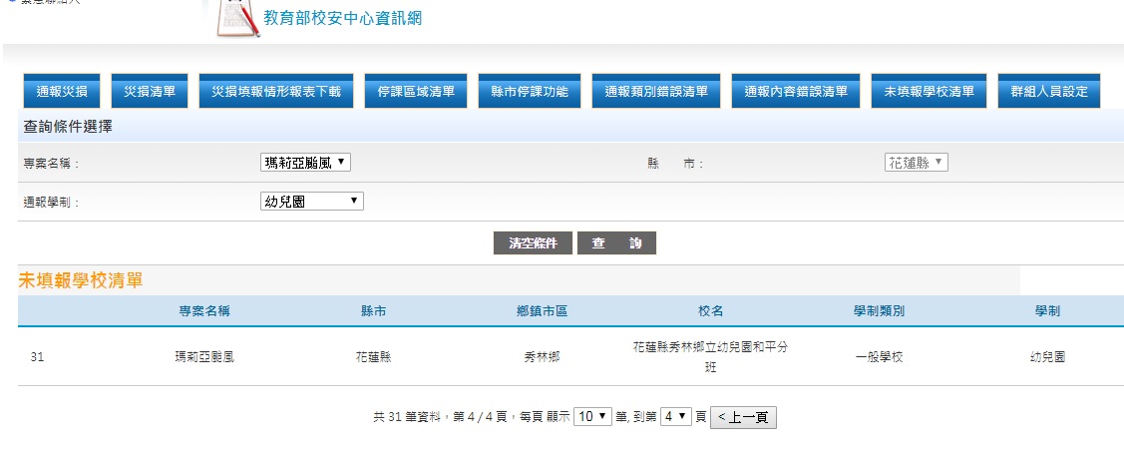This screenshot has height=460, width=1124.
Task: Open the 災損清單 tab
Action: pos(150,92)
